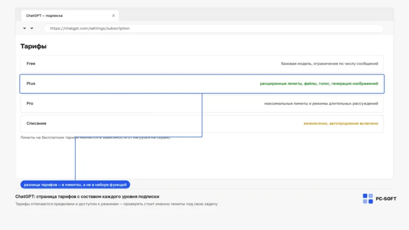Open the Списание billing row
Image resolution: width=409 pixels, height=230 pixels.
click(202, 124)
